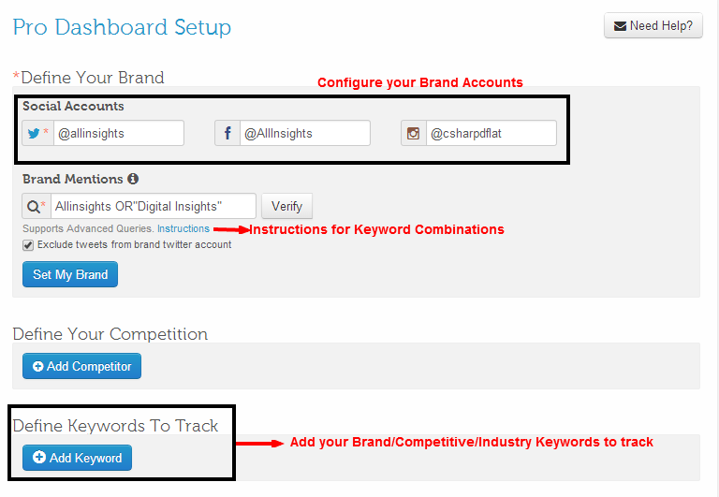This screenshot has width=719, height=497.
Task: Click the Verify button
Action: [287, 206]
